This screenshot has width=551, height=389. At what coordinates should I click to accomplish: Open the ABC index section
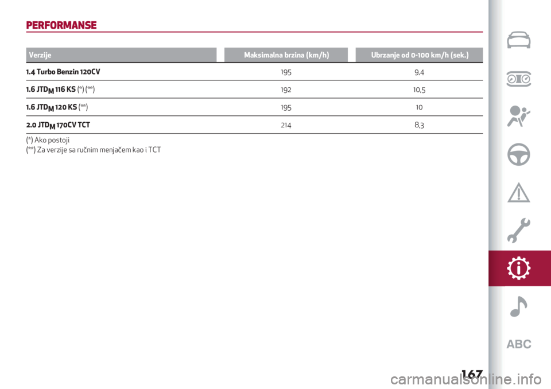(519, 344)
